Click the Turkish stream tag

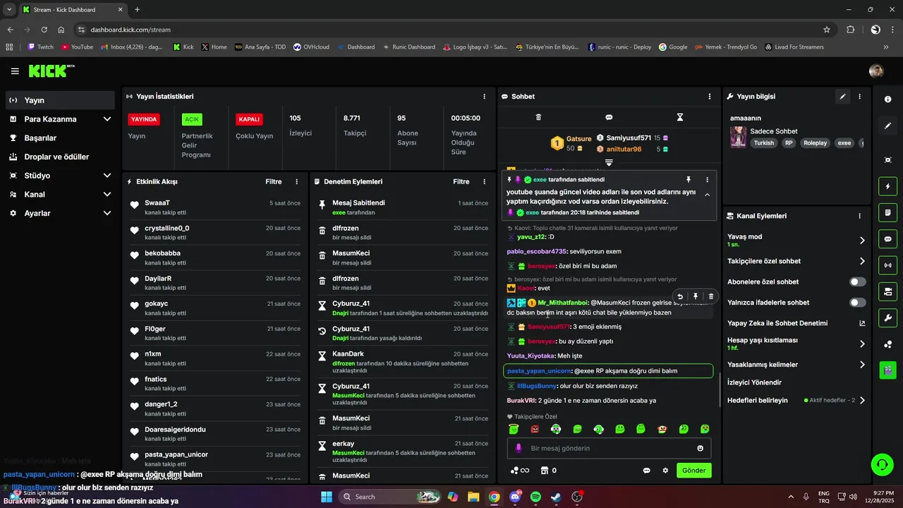tap(763, 143)
